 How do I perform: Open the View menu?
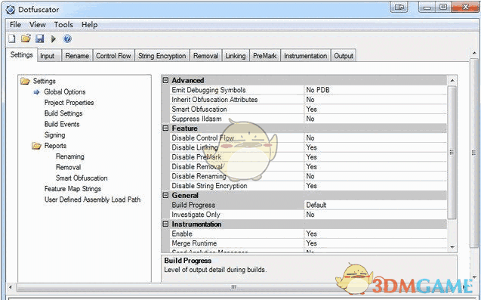pyautogui.click(x=38, y=25)
